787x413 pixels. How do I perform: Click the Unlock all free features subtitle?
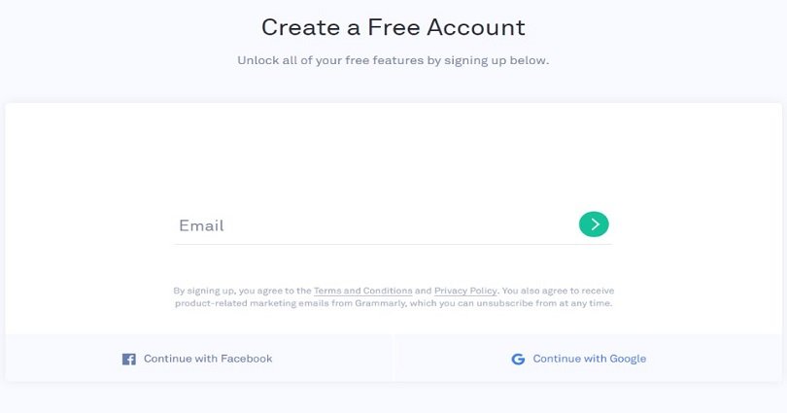tap(393, 60)
